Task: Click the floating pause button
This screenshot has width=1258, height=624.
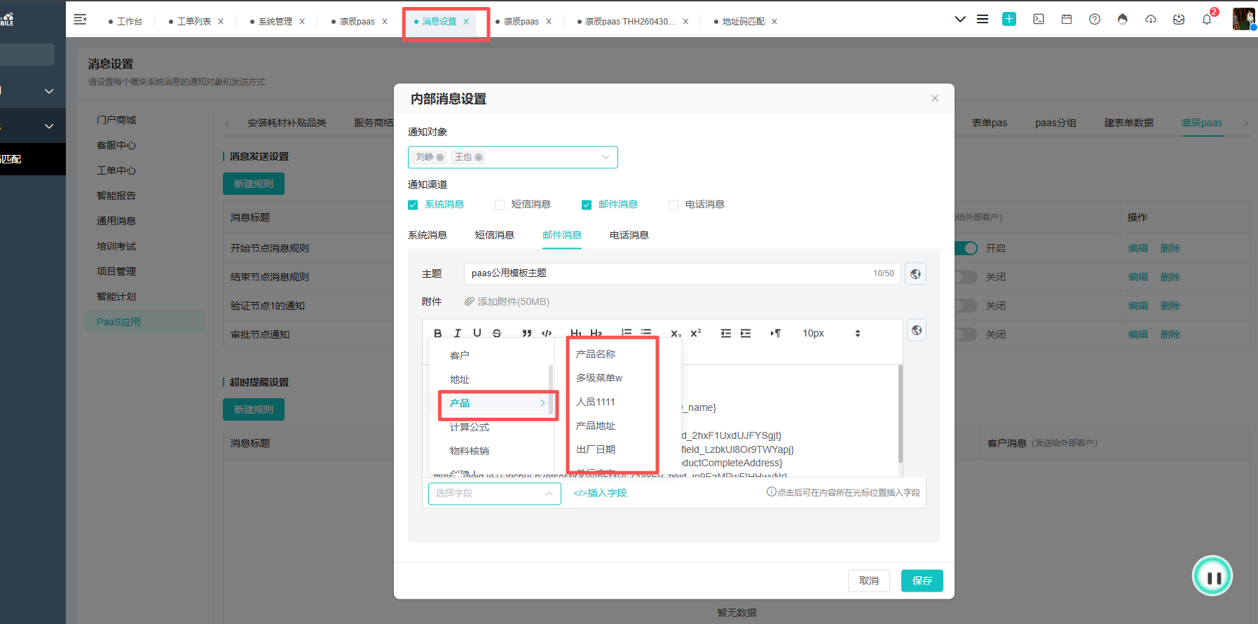Action: pyautogui.click(x=1212, y=576)
